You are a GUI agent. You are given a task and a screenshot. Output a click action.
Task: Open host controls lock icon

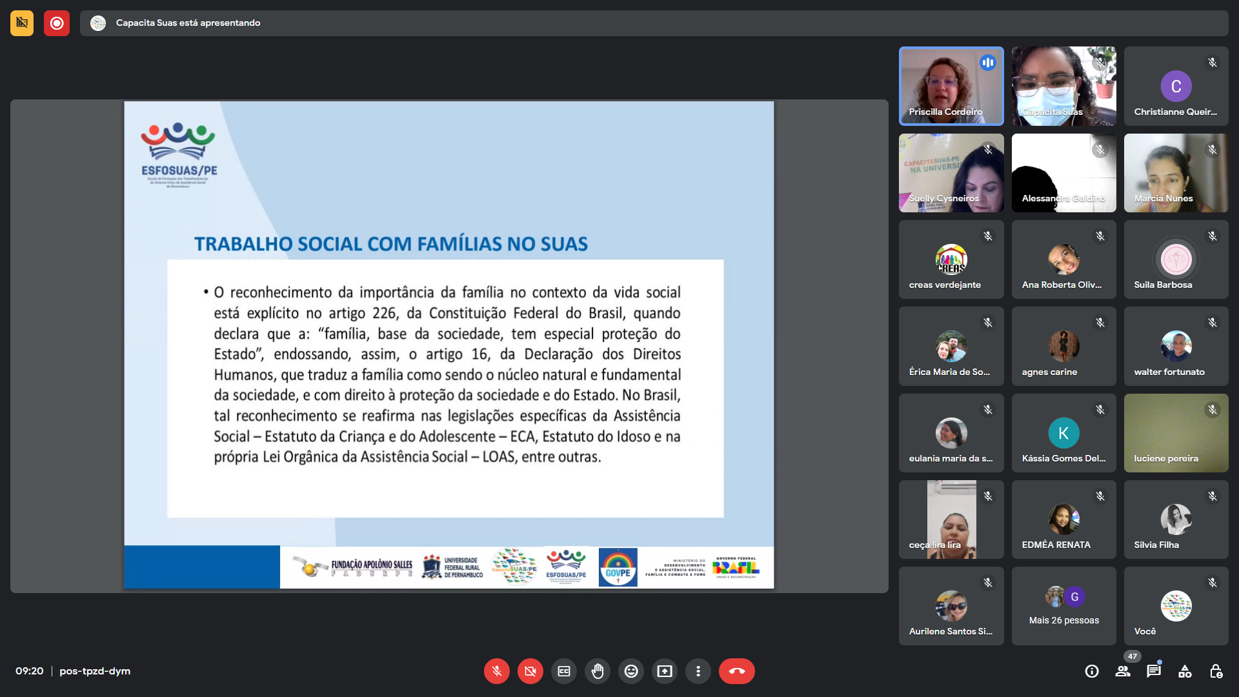1216,671
